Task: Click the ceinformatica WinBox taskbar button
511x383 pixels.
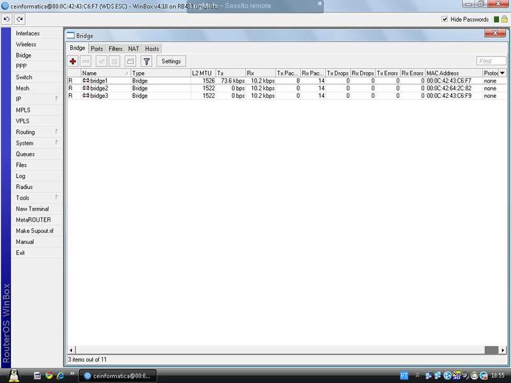Action: tap(118, 376)
